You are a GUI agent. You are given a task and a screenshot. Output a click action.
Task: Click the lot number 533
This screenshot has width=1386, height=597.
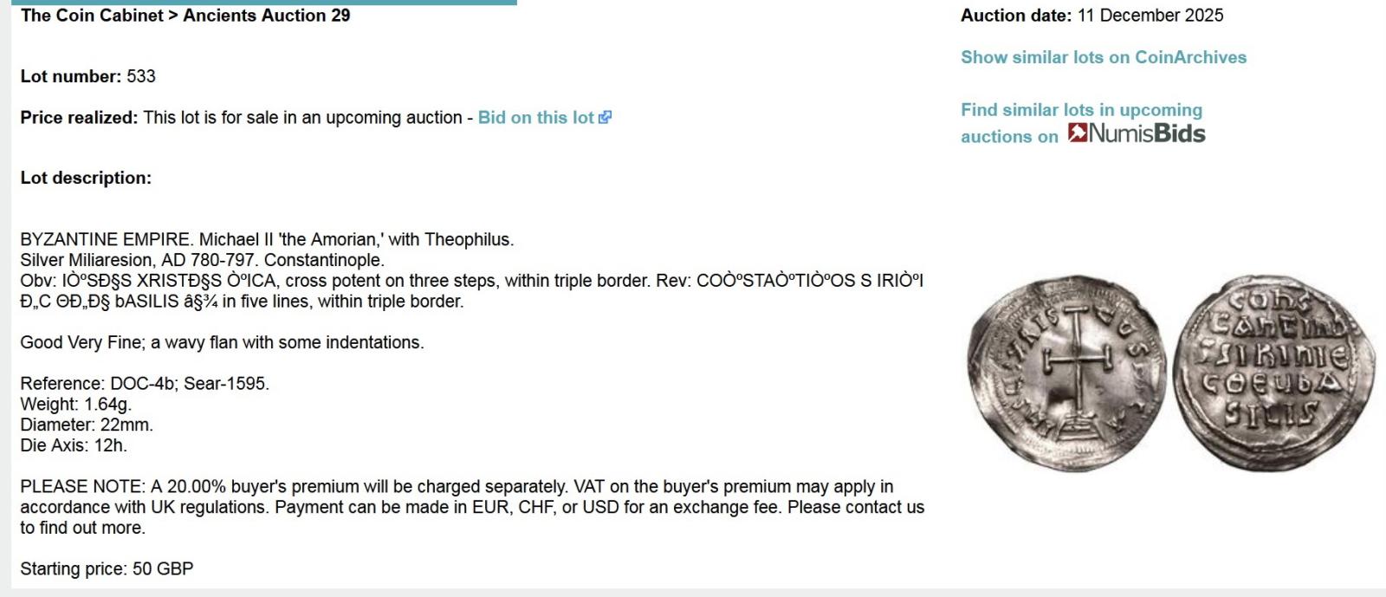click(x=140, y=76)
